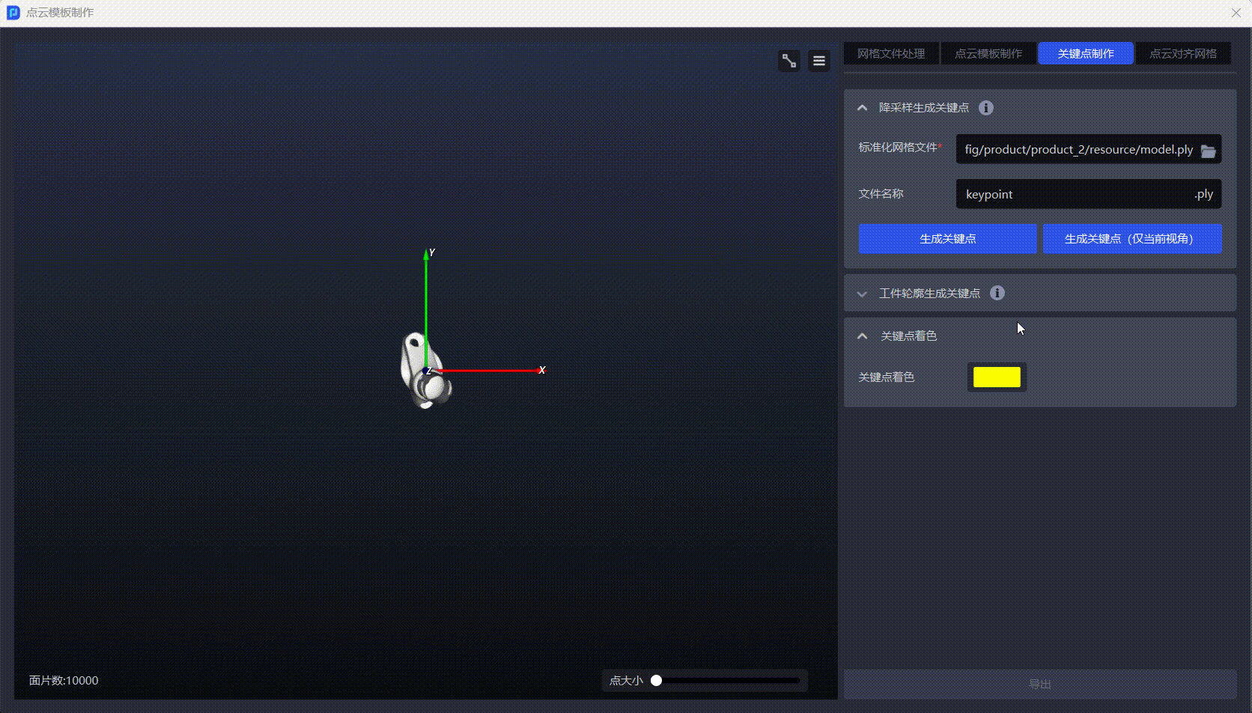Click the fit-view icon above the viewport
The image size is (1252, 713).
[x=789, y=61]
